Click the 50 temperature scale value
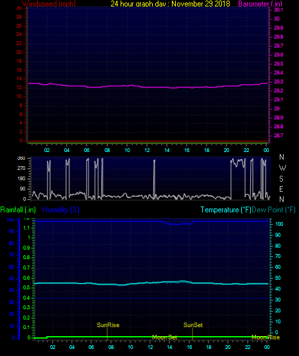This screenshot has height=356, width=299. tap(278, 278)
